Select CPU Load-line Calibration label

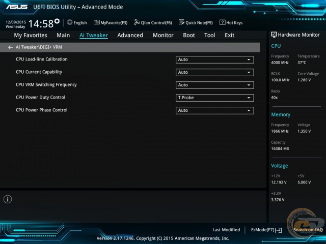pyautogui.click(x=42, y=59)
